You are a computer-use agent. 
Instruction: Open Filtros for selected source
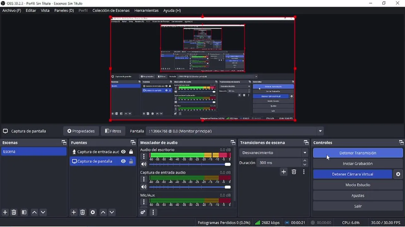[x=113, y=131]
